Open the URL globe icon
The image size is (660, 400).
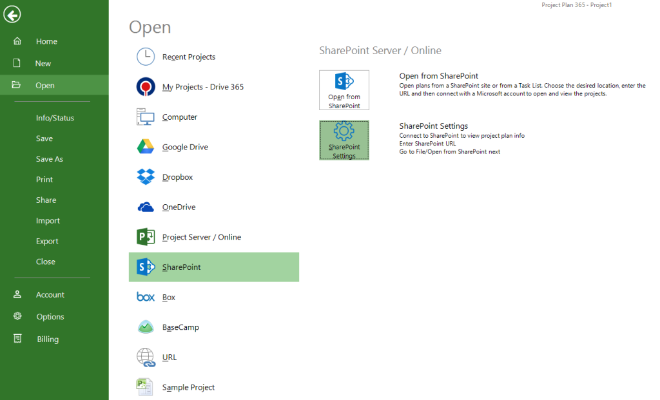pos(144,357)
